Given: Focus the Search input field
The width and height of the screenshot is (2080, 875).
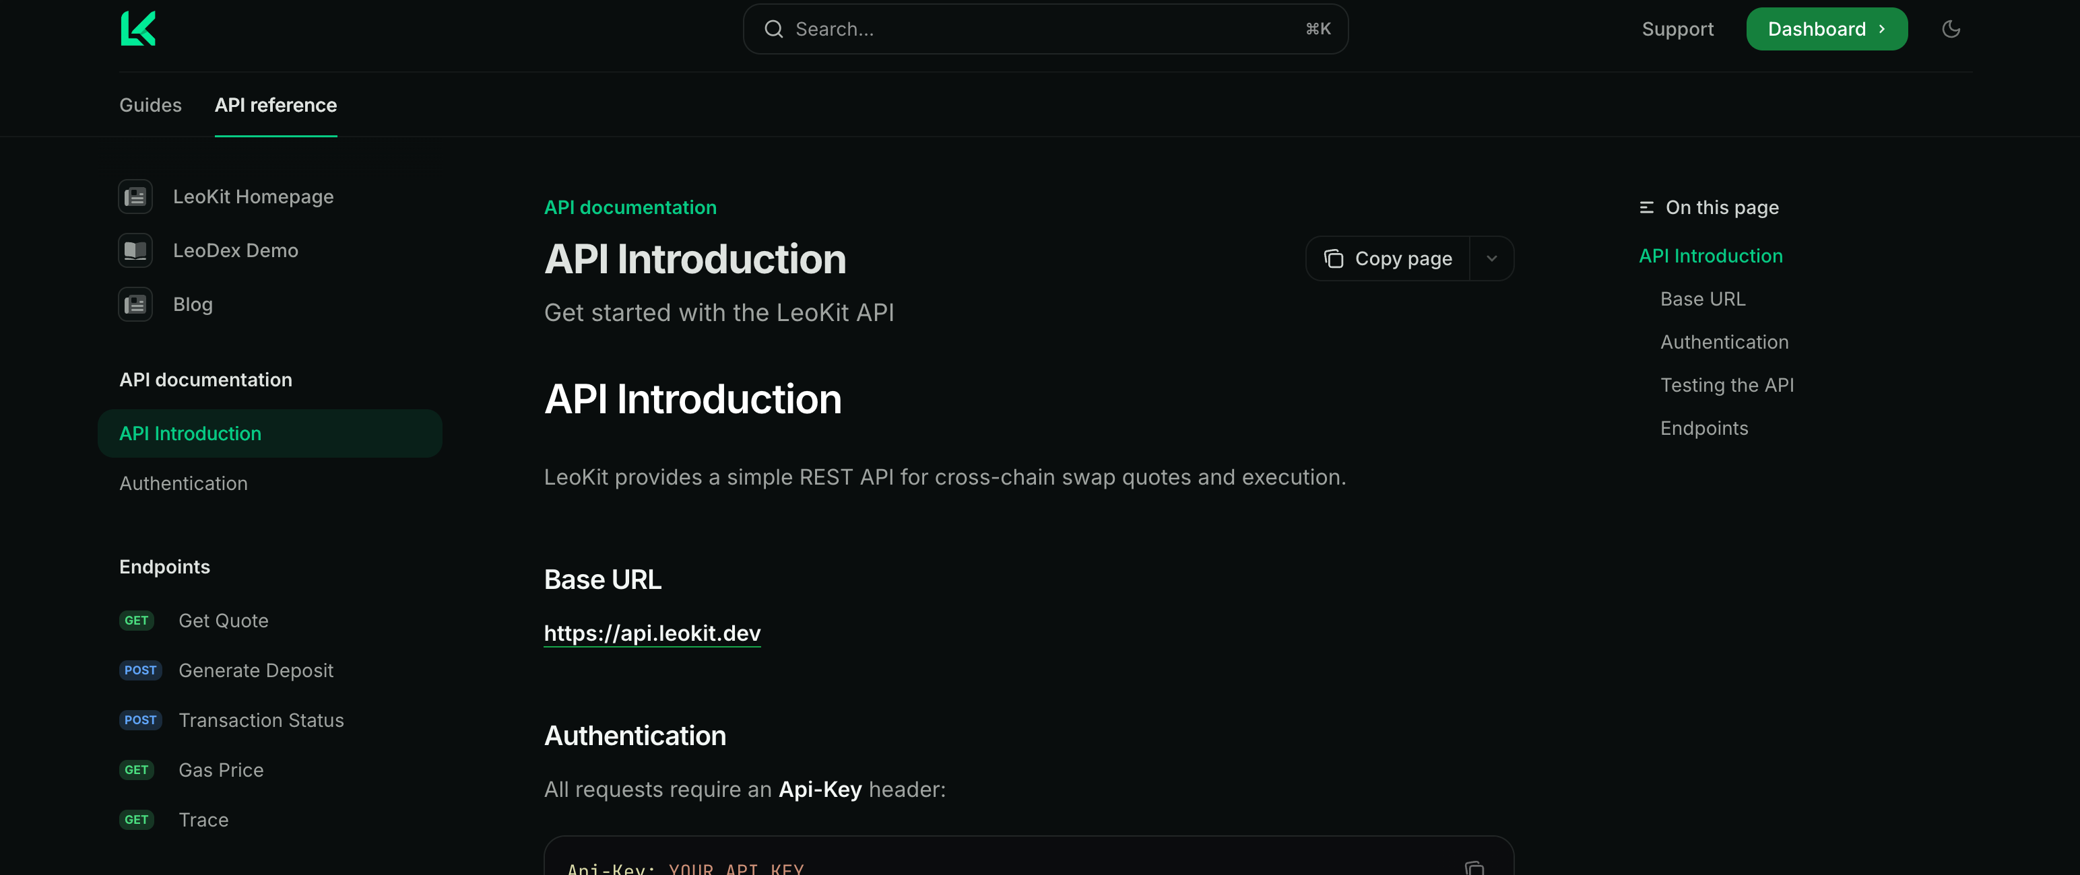Looking at the screenshot, I should pos(1044,29).
